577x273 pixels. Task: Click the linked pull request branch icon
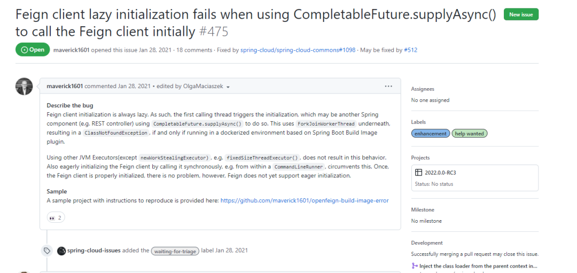tap(415, 266)
